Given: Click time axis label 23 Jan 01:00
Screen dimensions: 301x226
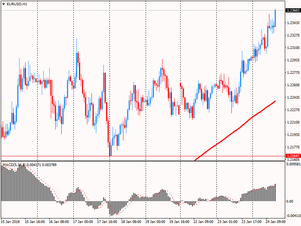Looking at the screenshot, I should (x=228, y=222).
